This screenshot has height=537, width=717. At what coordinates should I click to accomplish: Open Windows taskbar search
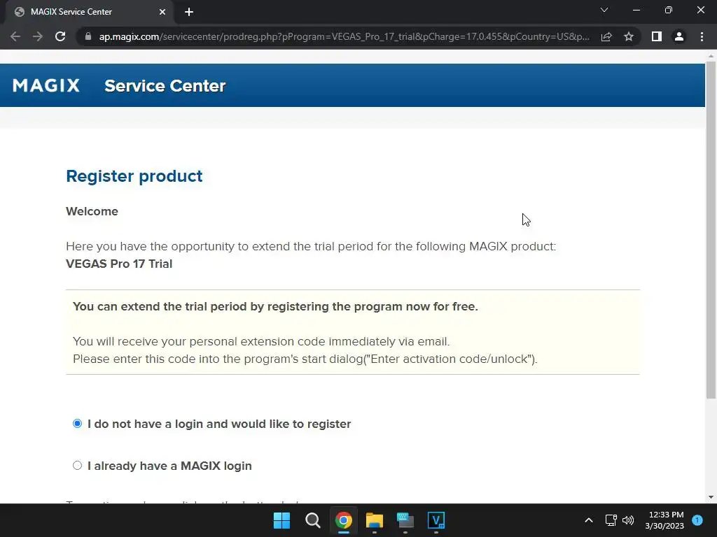[313, 520]
